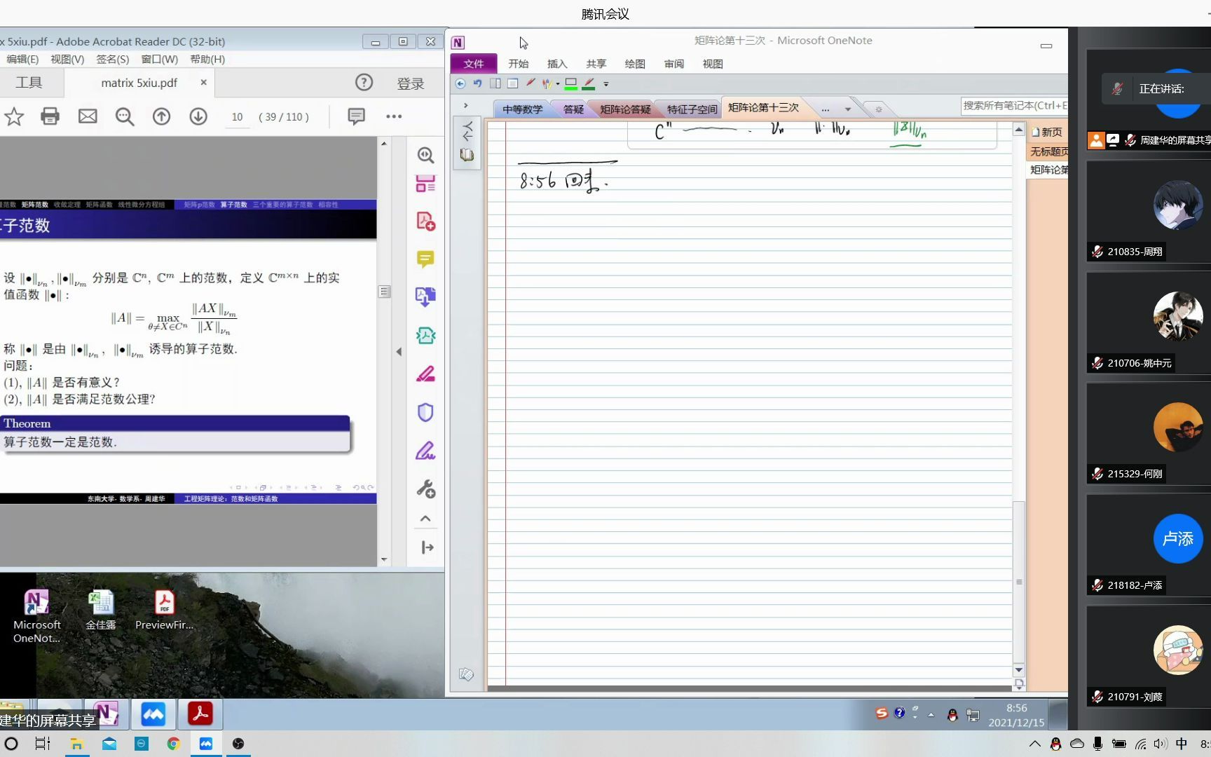Click the print icon in Acrobat toolbar
1211x757 pixels.
[50, 116]
